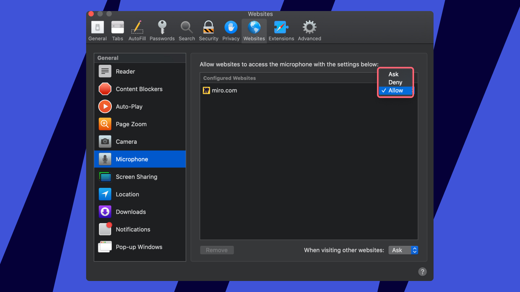
Task: Select Pop-up Windows in the sidebar
Action: 140,247
